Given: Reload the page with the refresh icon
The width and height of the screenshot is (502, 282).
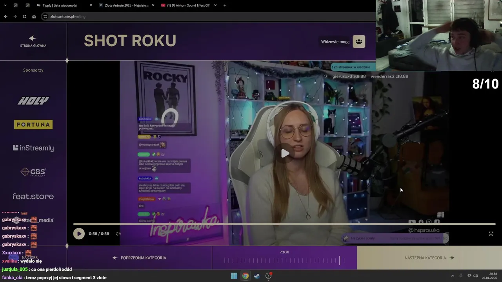Looking at the screenshot, I should (24, 16).
